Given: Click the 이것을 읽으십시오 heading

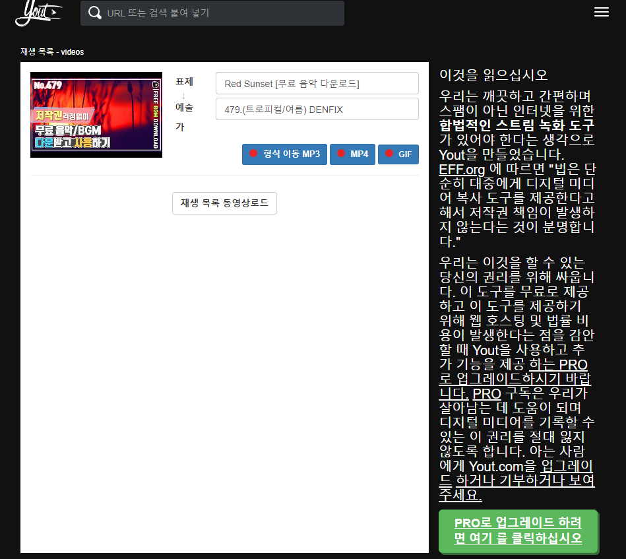Looking at the screenshot, I should pyautogui.click(x=493, y=75).
